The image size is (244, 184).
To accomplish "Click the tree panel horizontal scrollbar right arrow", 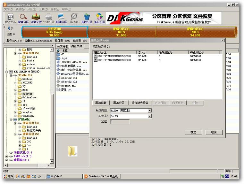I will tap(48, 165).
